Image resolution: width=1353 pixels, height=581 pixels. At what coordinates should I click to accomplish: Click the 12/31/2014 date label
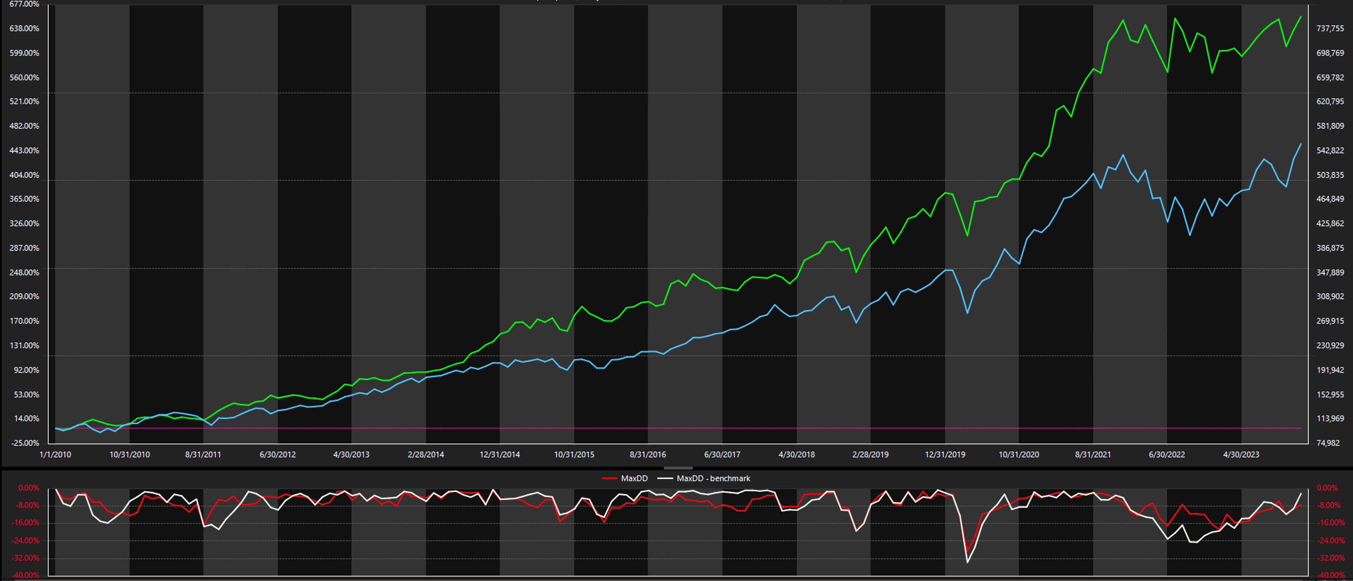[x=500, y=455]
